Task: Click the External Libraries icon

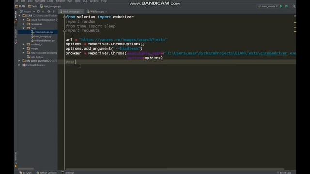Action: [x=24, y=65]
